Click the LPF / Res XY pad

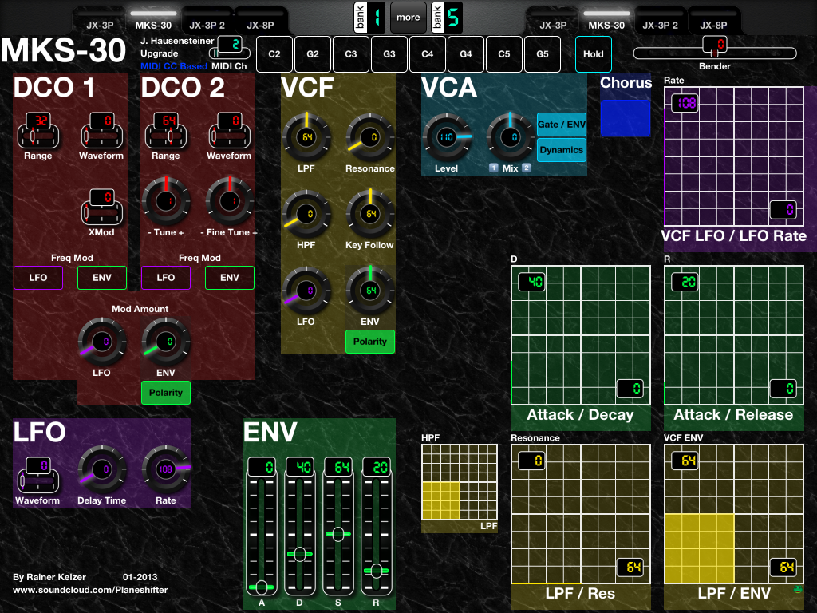pos(581,514)
